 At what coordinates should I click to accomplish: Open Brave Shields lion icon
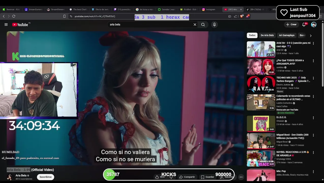click(x=242, y=16)
